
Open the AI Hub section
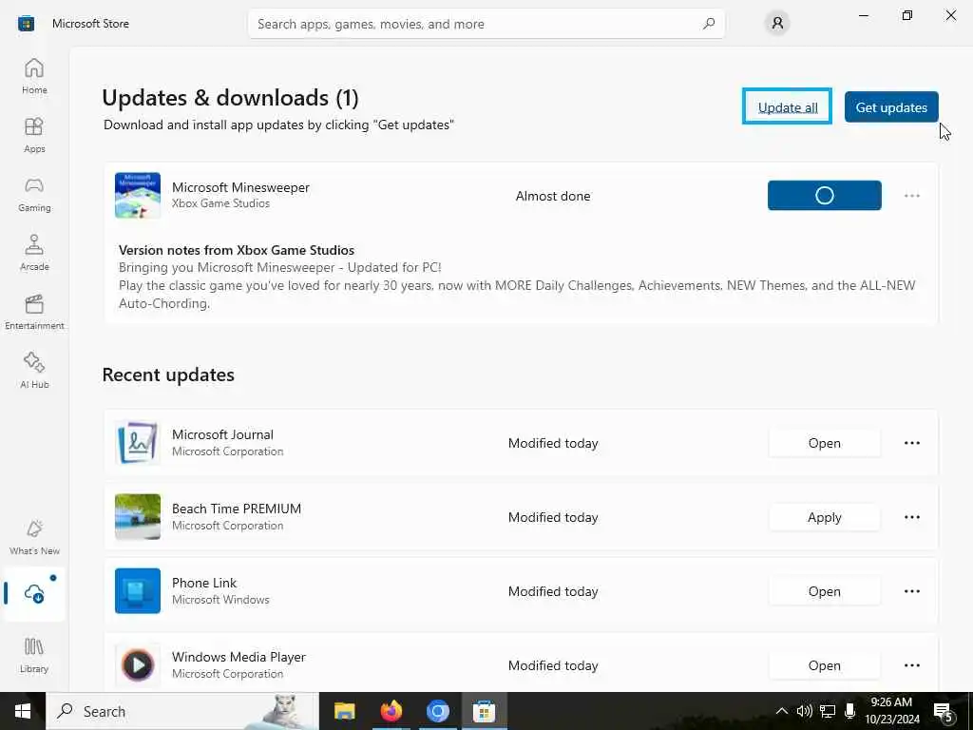pyautogui.click(x=34, y=372)
